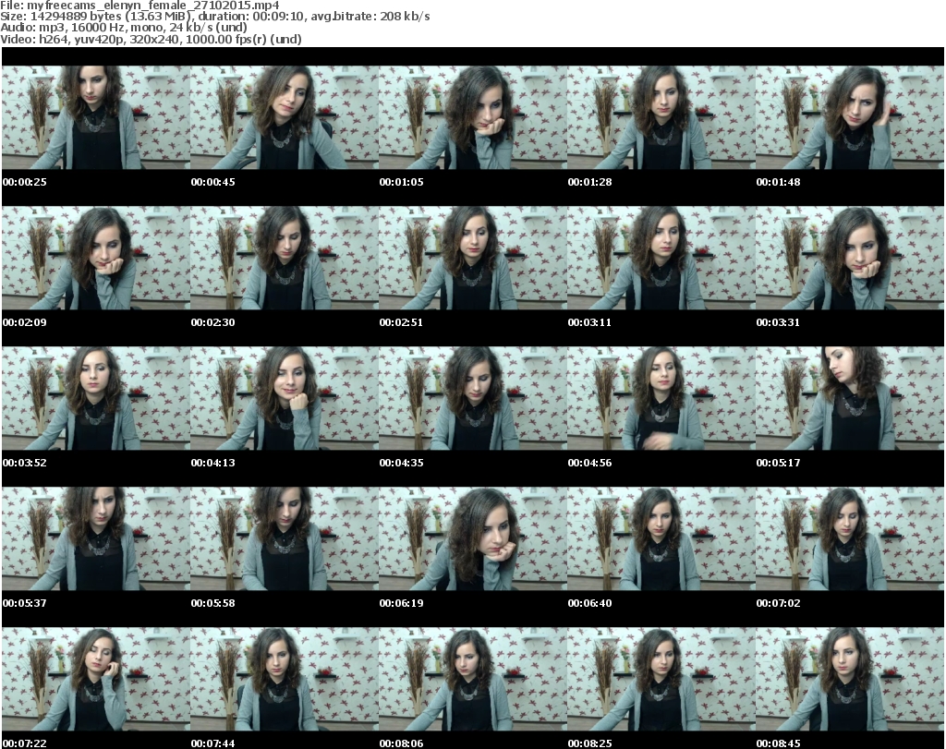Click the 00:07:02 timestamp label

tap(778, 603)
